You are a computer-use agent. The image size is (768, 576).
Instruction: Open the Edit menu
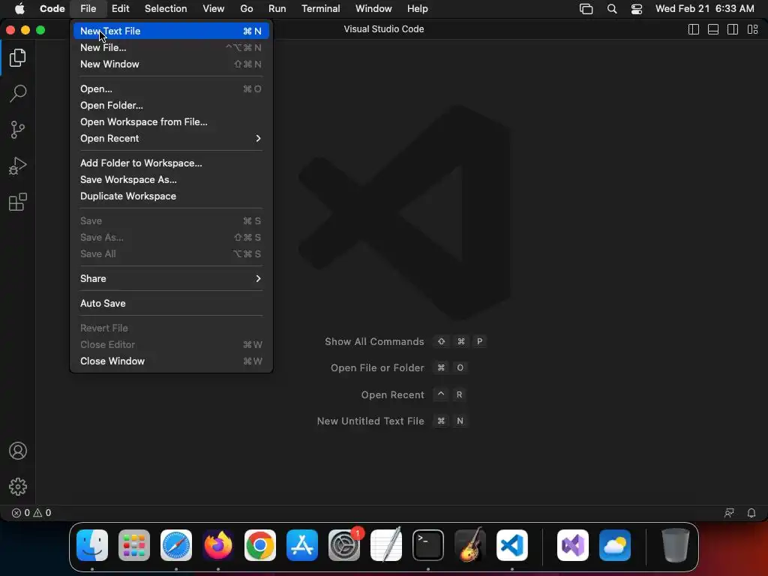coord(120,9)
